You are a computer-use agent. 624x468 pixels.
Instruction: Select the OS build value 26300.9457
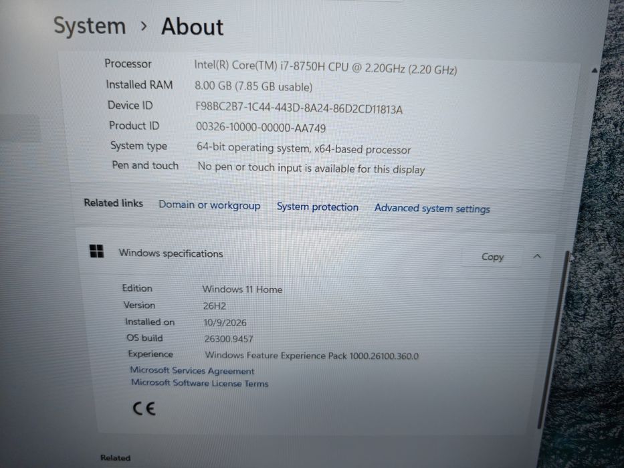pos(229,339)
